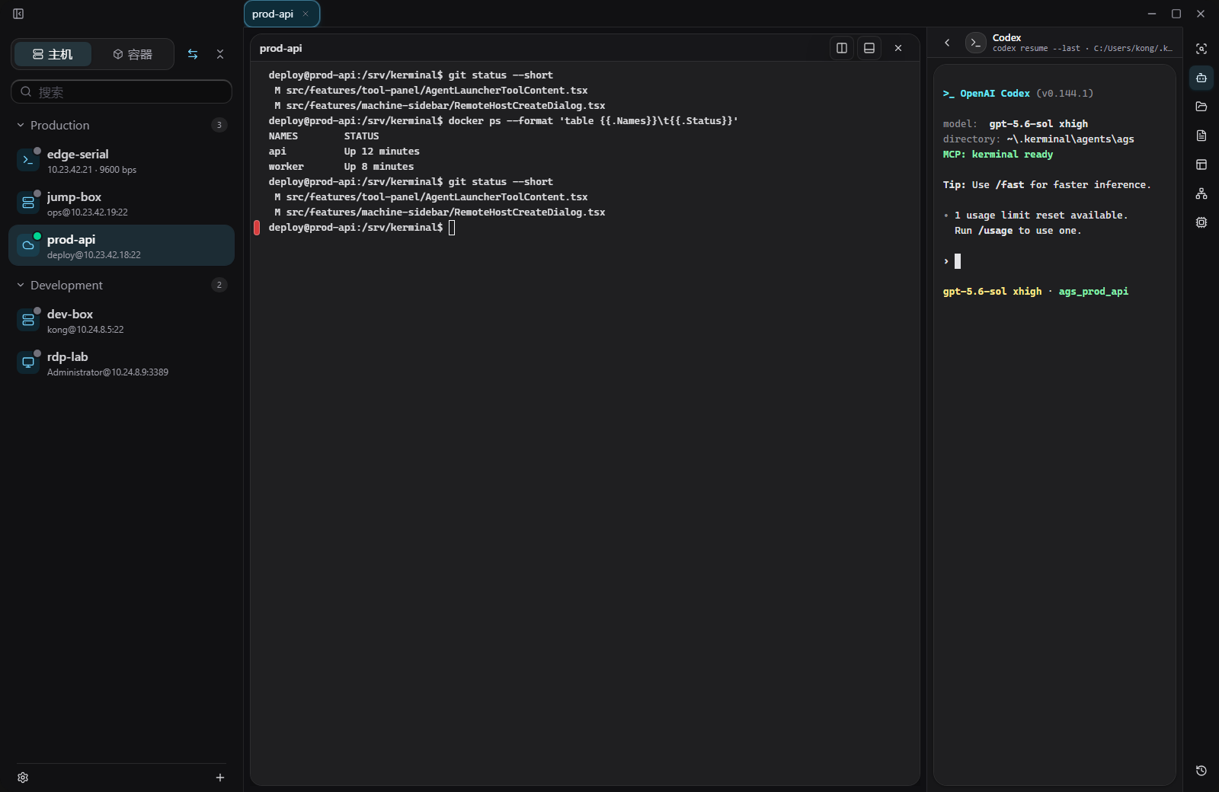Click the dev-box server icon
Image resolution: width=1219 pixels, height=792 pixels.
coord(28,320)
